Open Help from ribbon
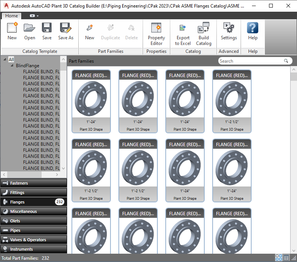 coord(253,31)
